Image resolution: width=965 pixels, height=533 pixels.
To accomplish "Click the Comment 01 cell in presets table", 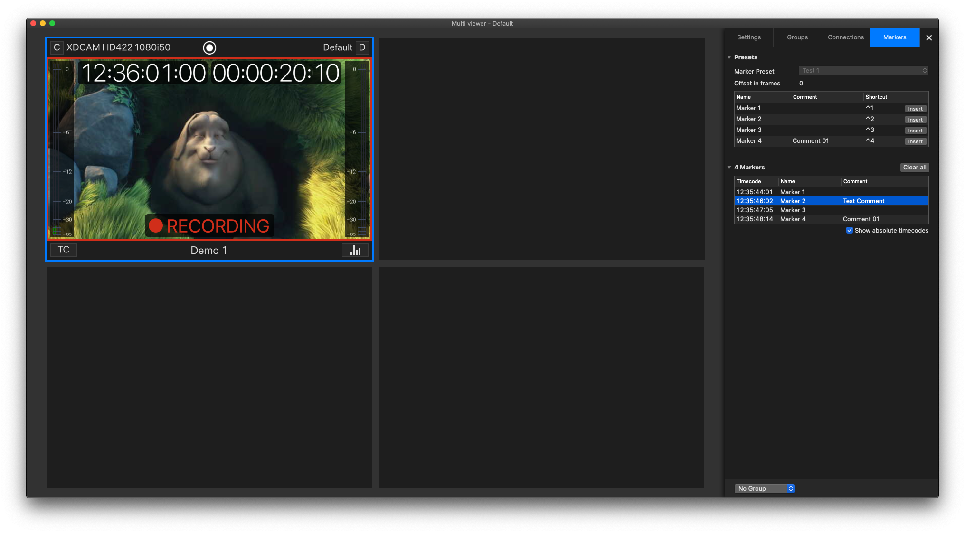I will coord(811,141).
